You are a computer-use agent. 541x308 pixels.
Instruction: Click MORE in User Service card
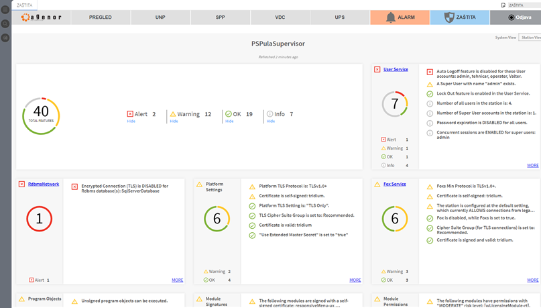point(533,165)
